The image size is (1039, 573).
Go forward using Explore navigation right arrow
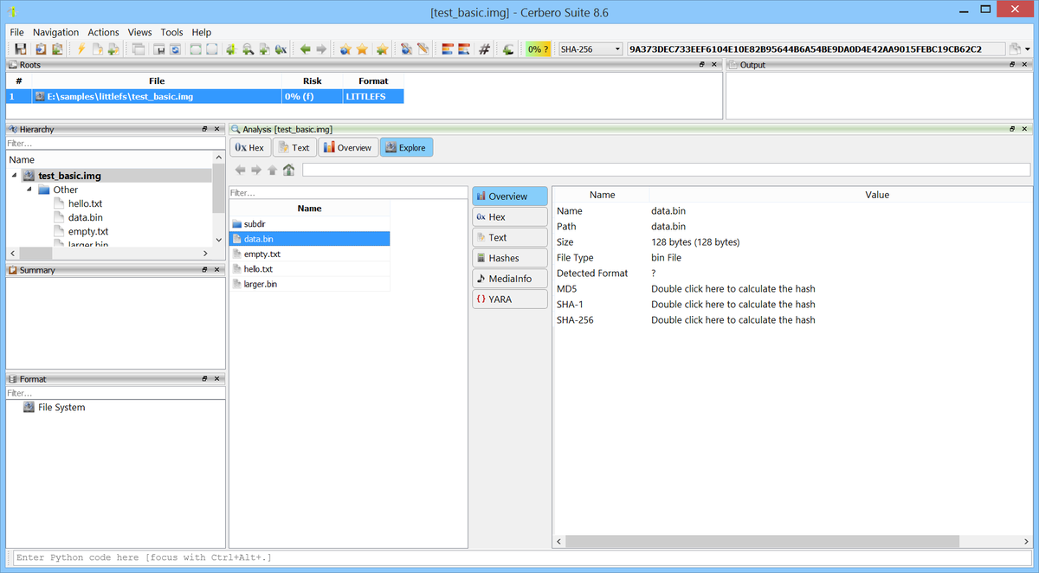(x=256, y=170)
